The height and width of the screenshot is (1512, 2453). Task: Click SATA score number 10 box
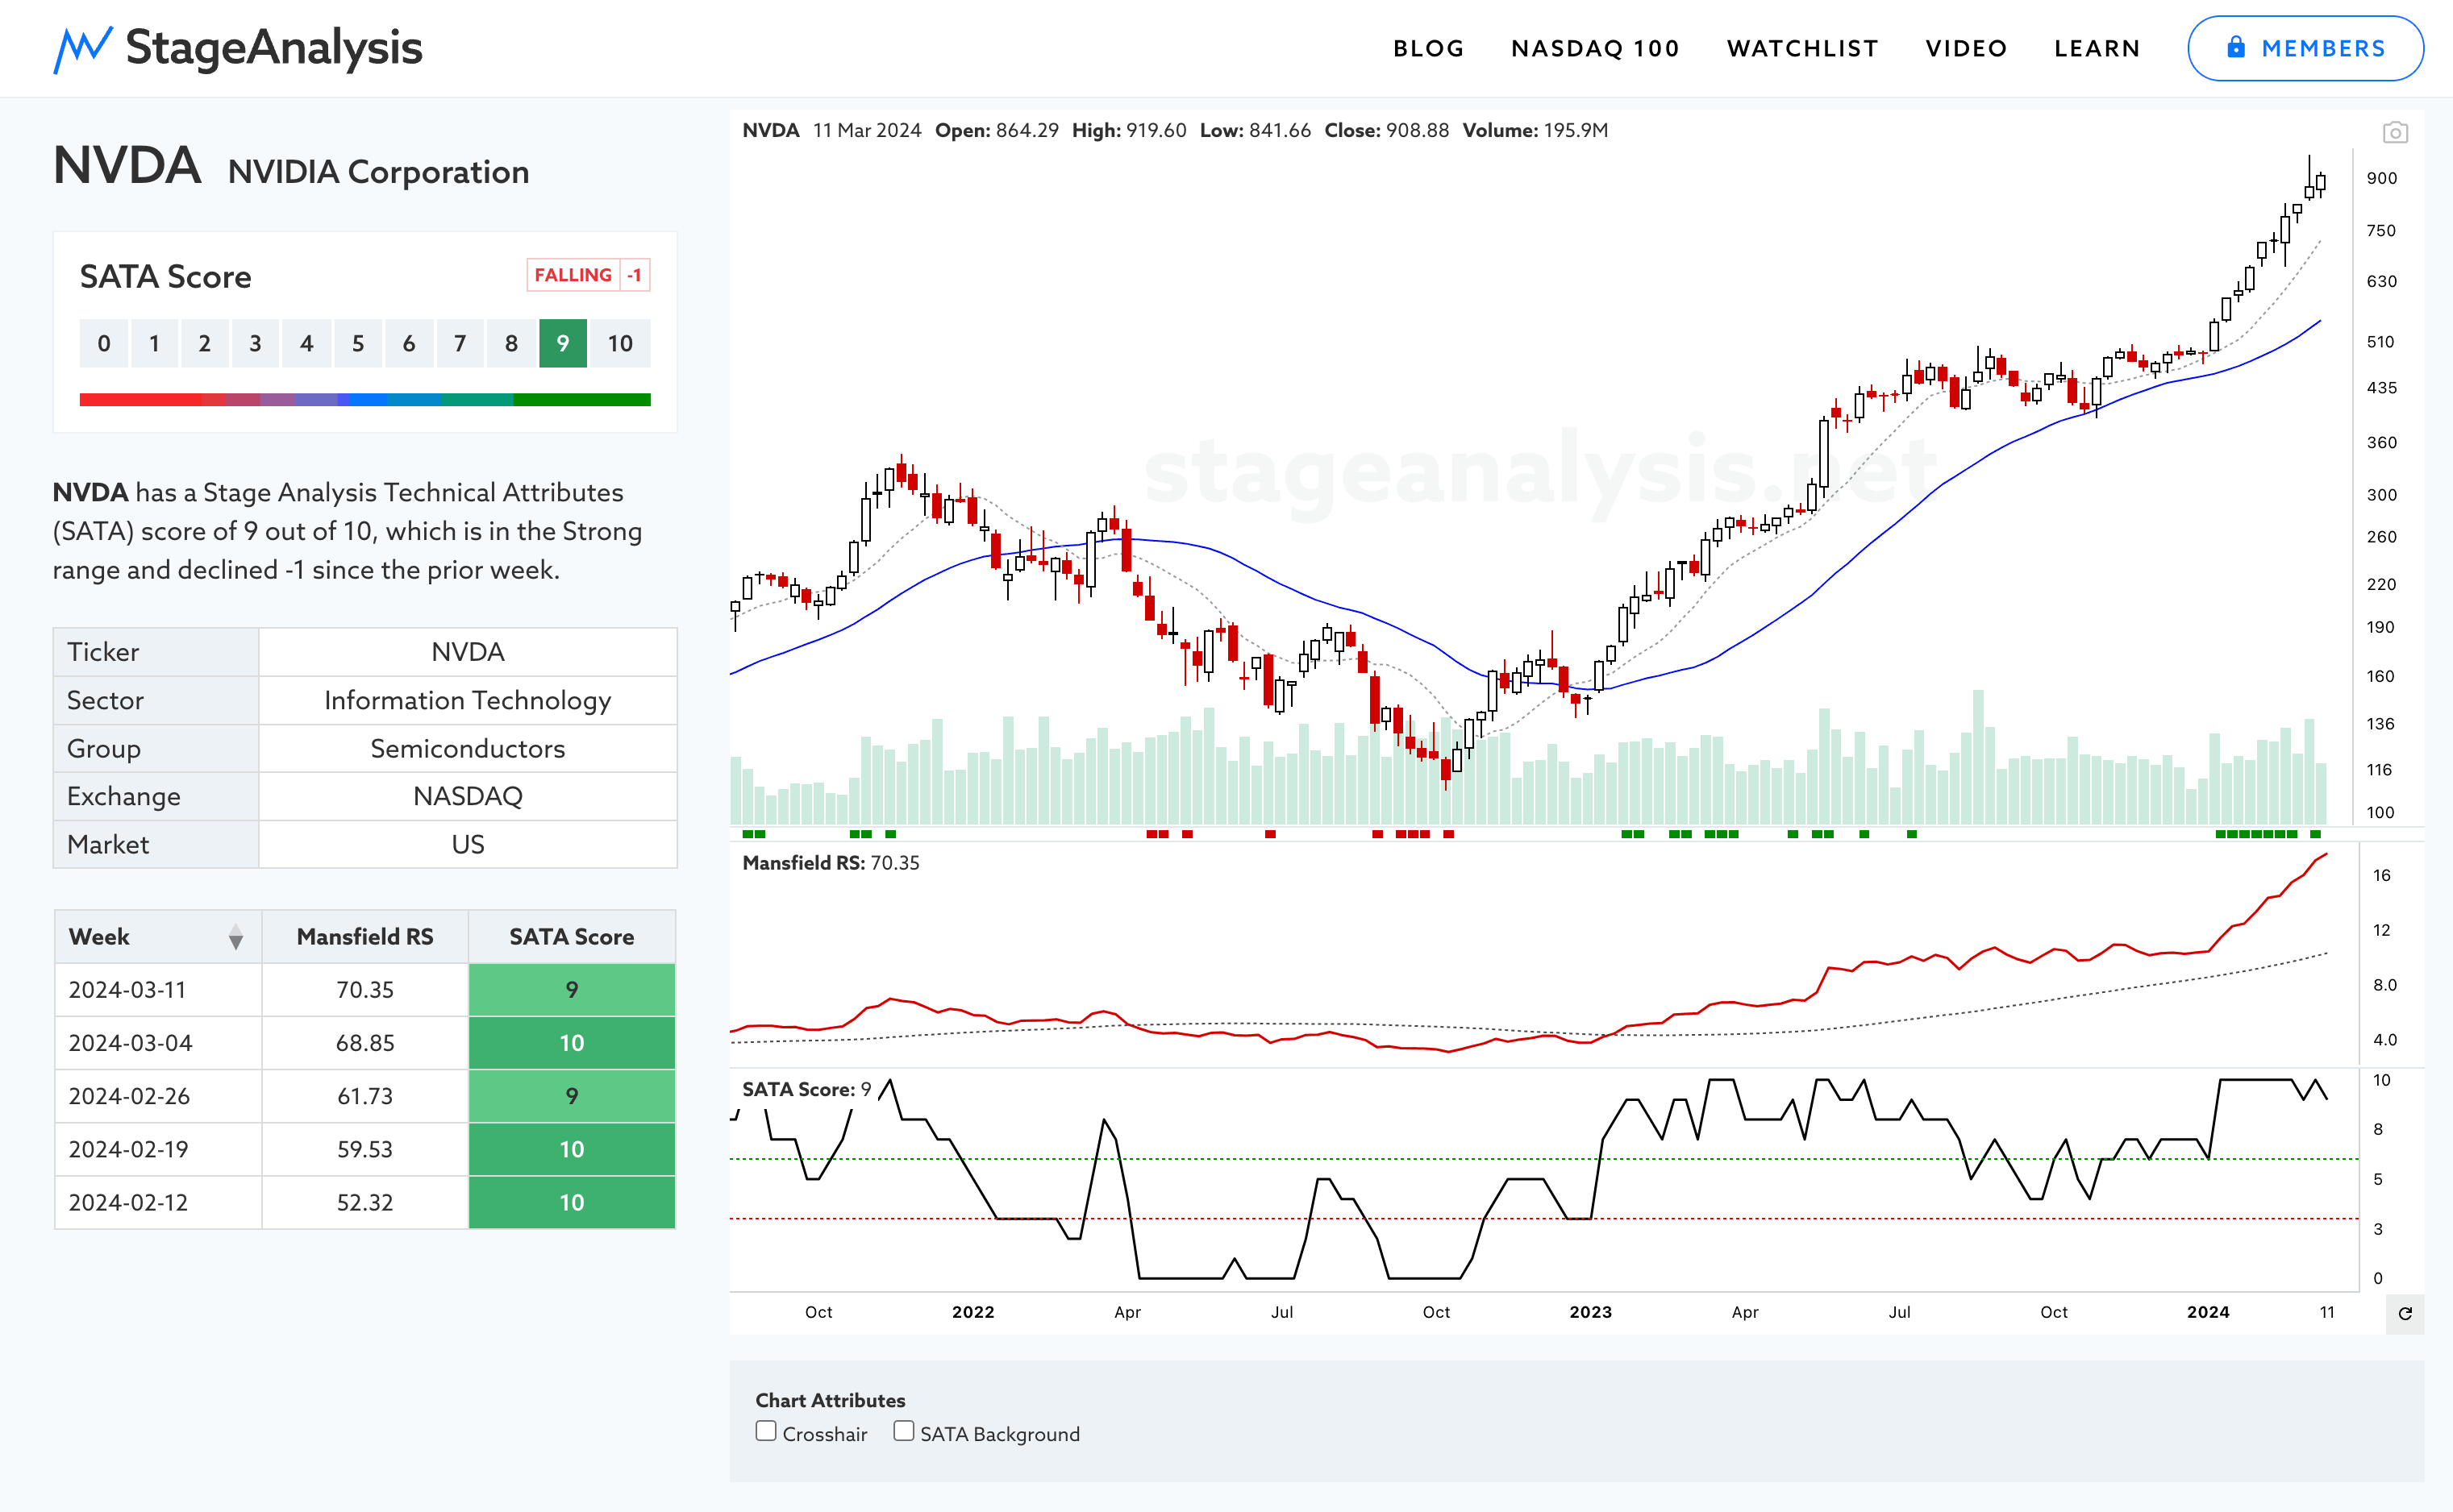point(619,344)
